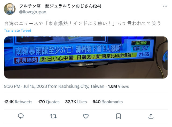
Task: Click the Japanese tweet text body
Action: tap(83, 23)
